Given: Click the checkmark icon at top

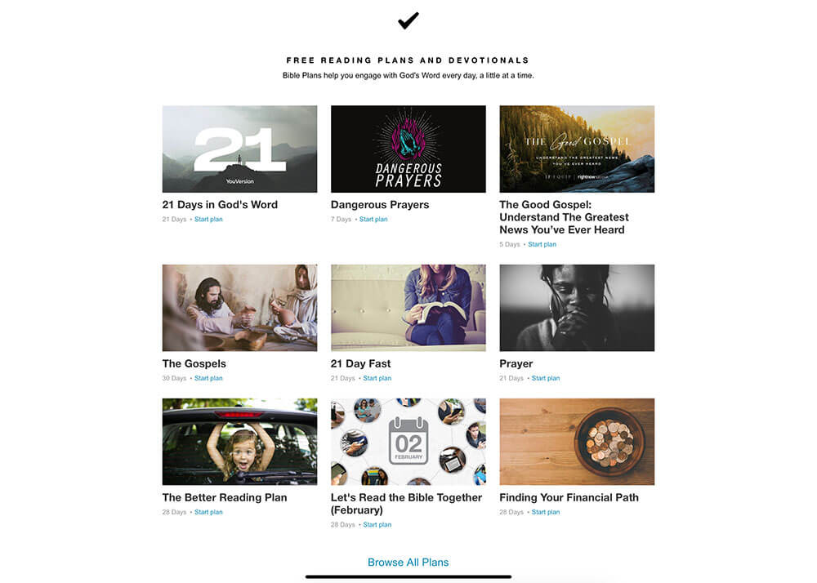Looking at the screenshot, I should tap(408, 21).
